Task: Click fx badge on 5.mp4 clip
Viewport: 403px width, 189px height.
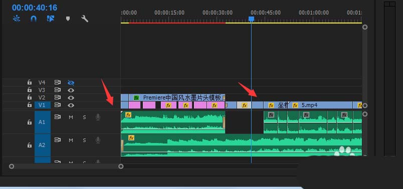Action: pyautogui.click(x=295, y=105)
